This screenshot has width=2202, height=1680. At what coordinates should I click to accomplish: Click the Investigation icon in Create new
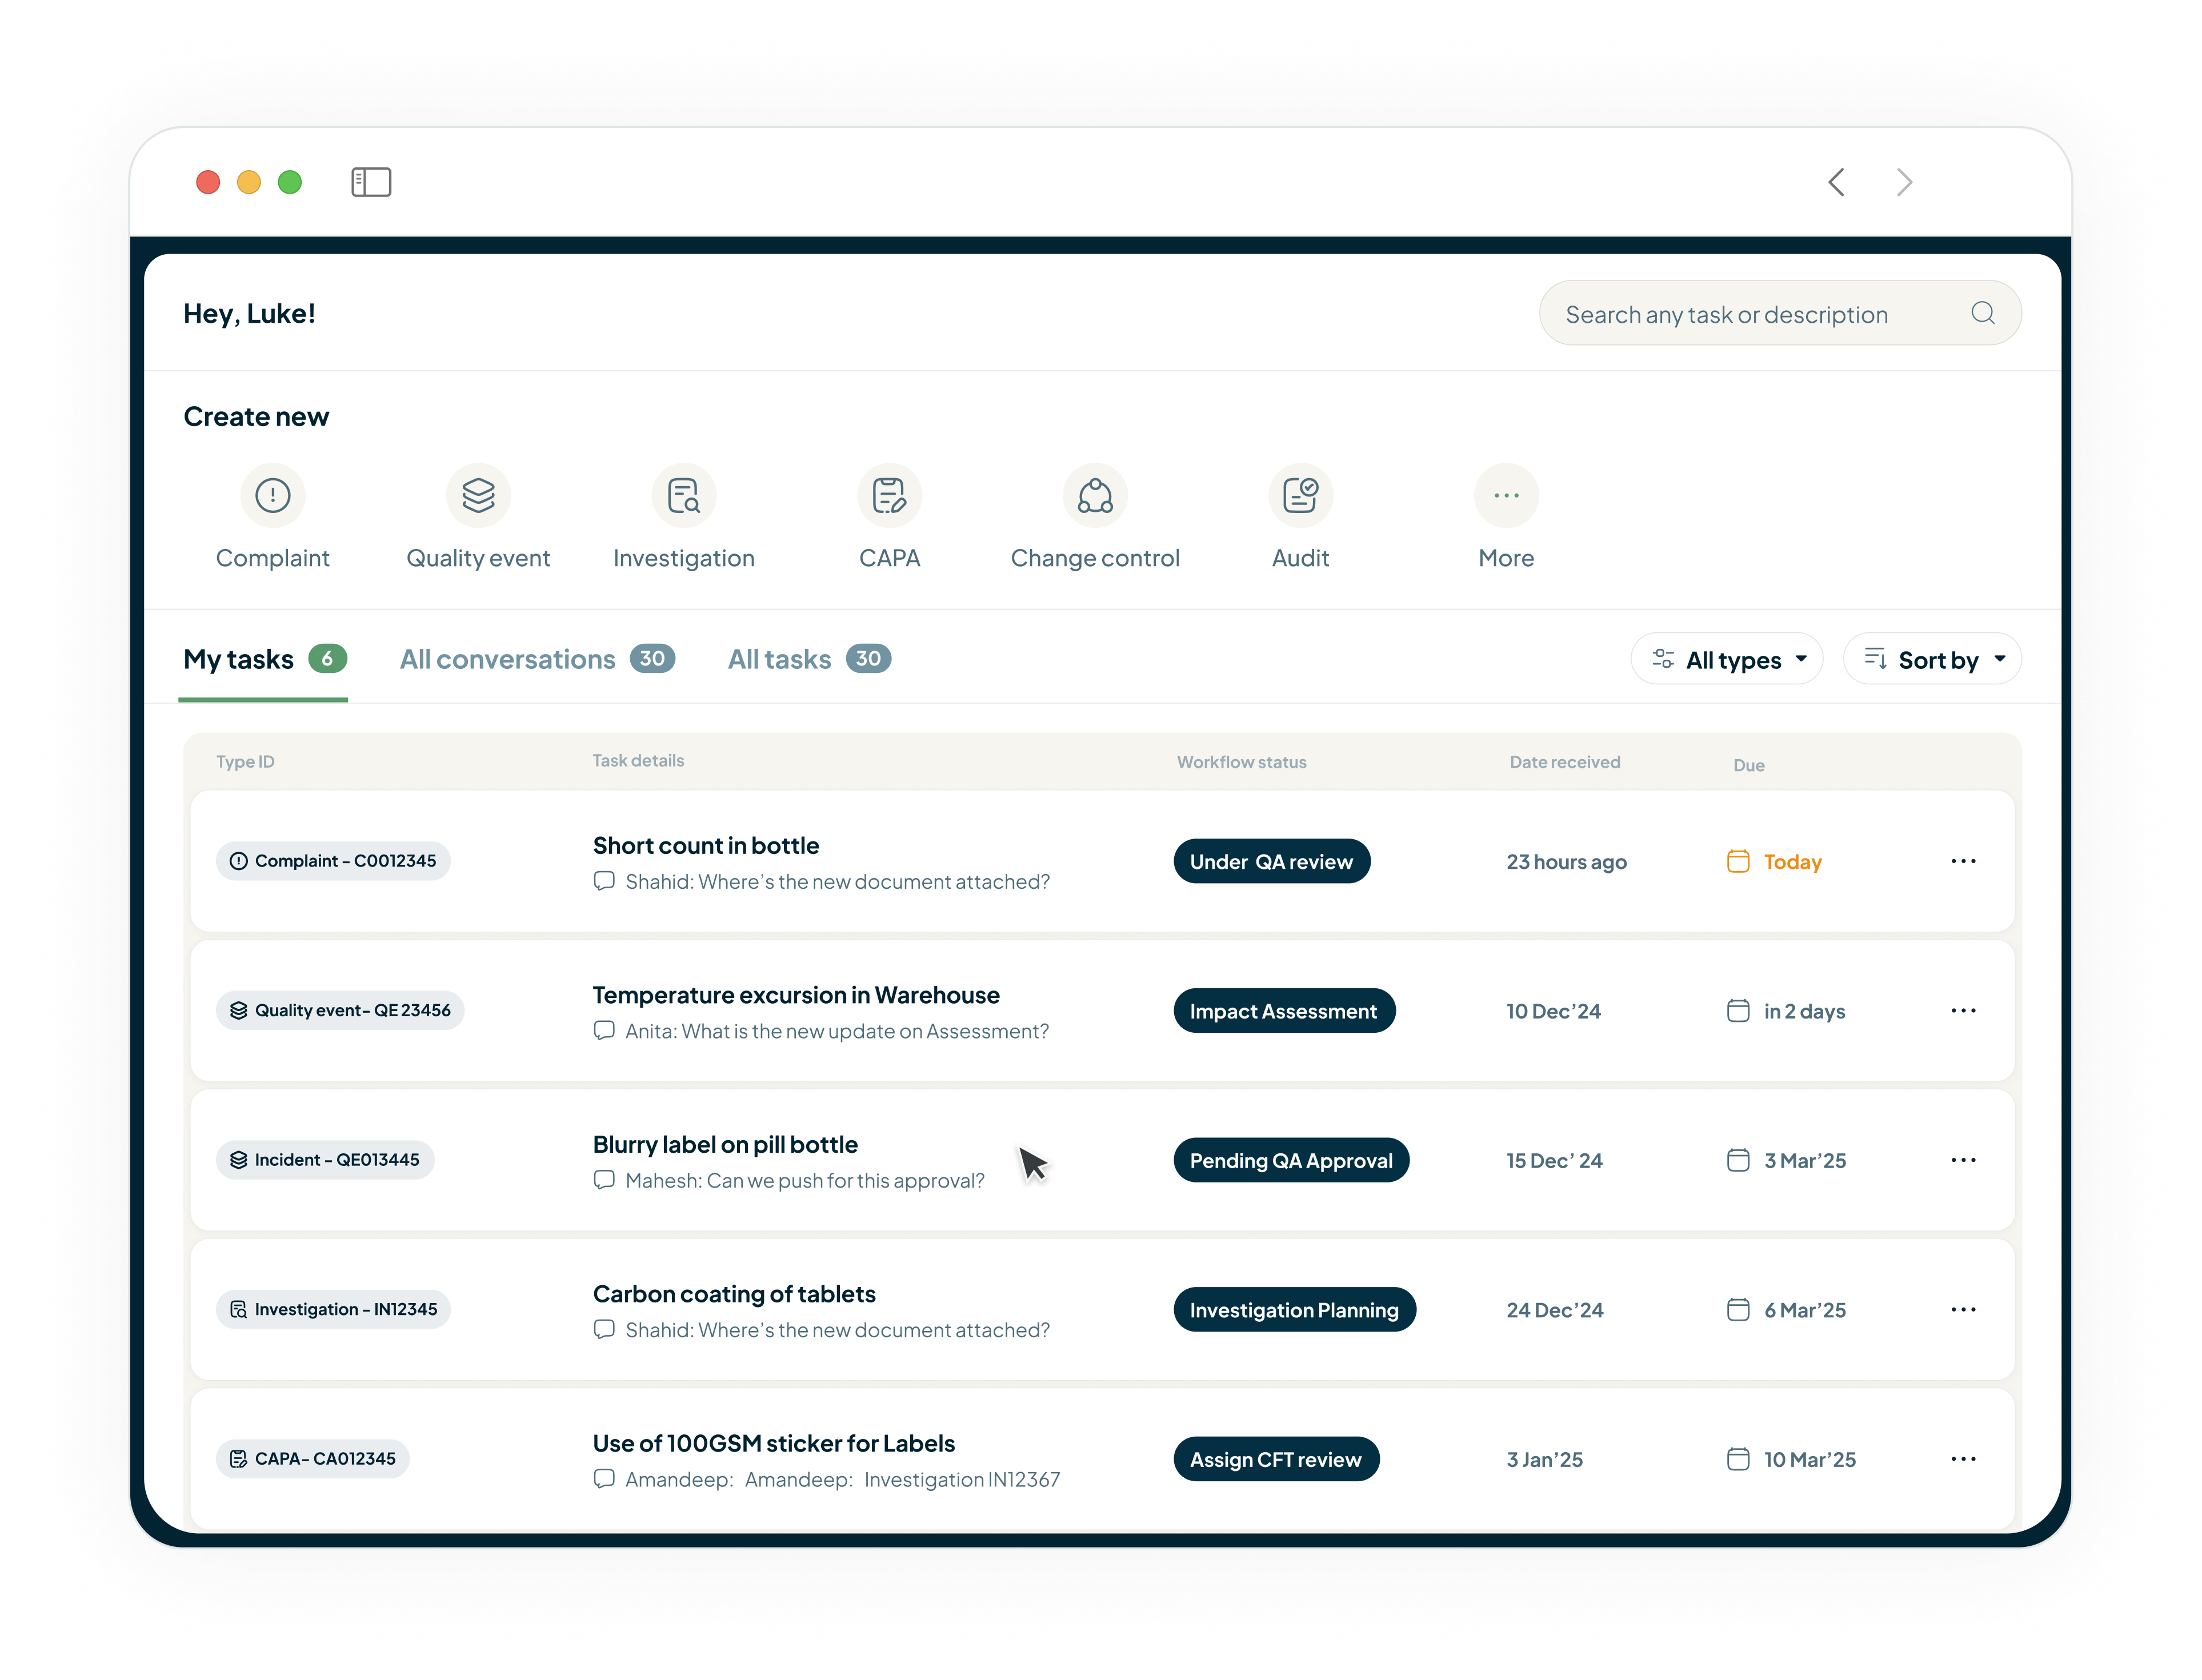(684, 495)
